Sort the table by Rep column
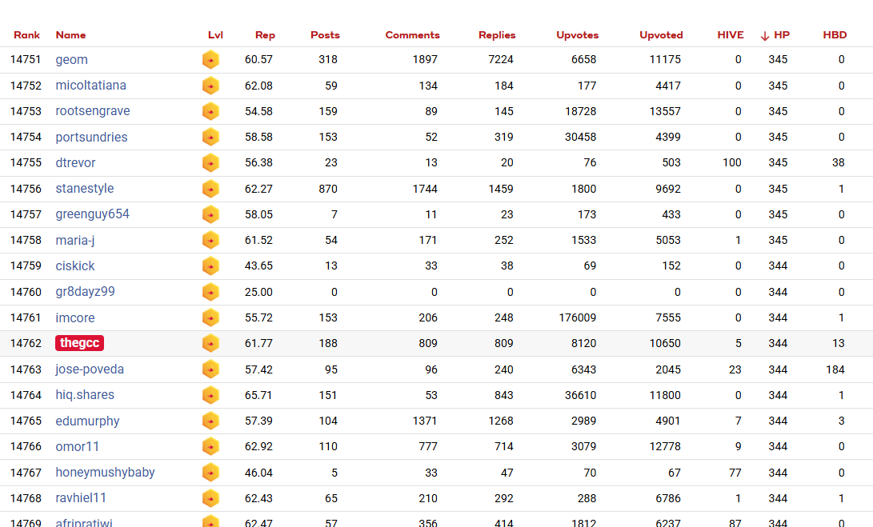The width and height of the screenshot is (873, 527). point(265,35)
